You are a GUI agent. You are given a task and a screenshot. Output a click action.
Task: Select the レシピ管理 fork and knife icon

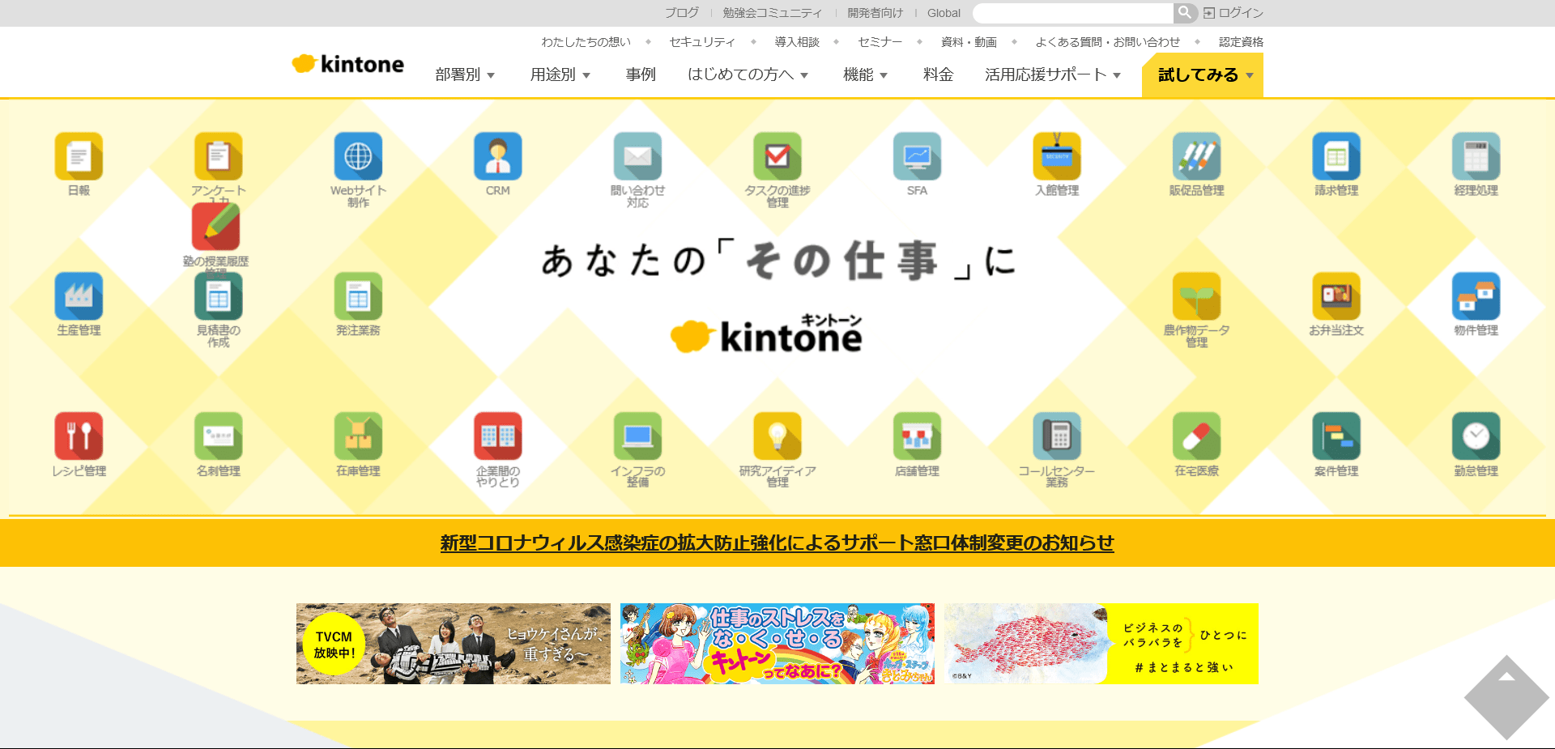(x=79, y=436)
